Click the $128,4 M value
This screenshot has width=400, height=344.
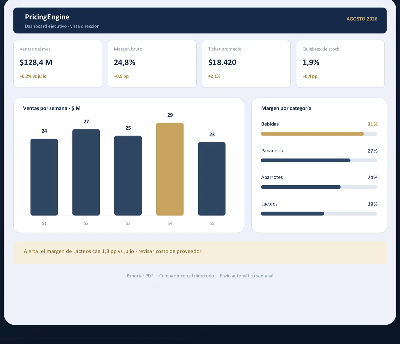pos(36,62)
